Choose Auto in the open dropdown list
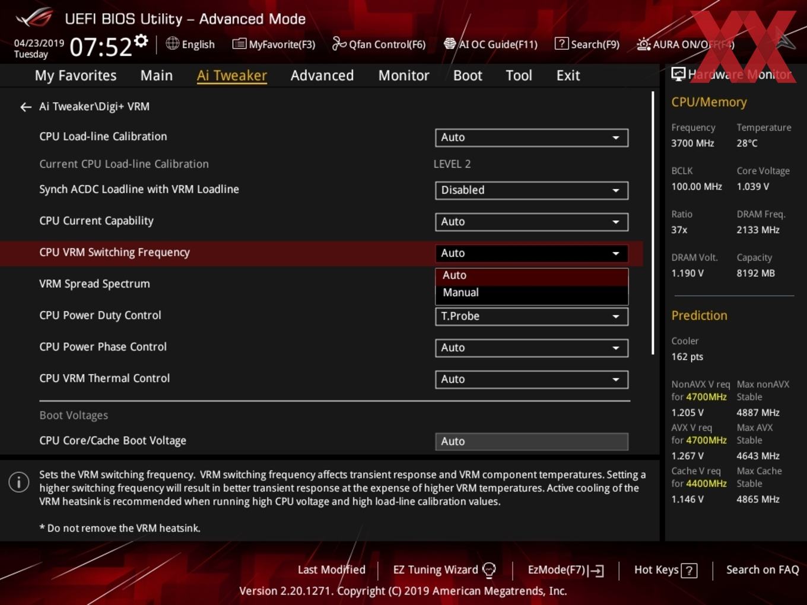 532,275
